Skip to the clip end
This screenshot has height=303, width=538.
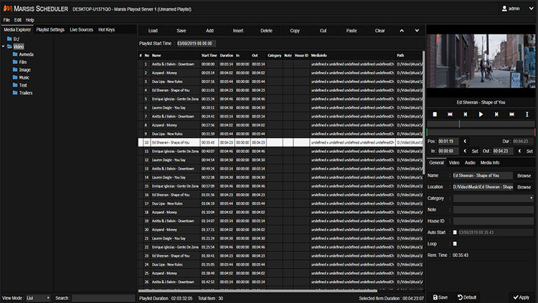(512, 114)
